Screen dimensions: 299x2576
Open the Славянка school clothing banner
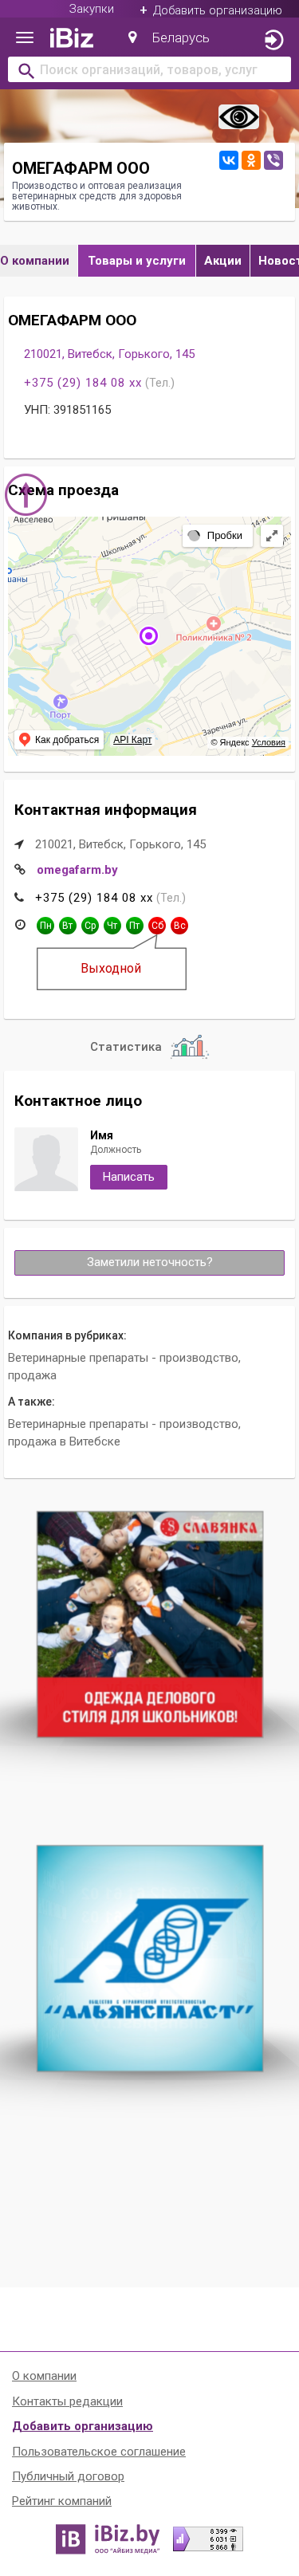coord(150,1624)
